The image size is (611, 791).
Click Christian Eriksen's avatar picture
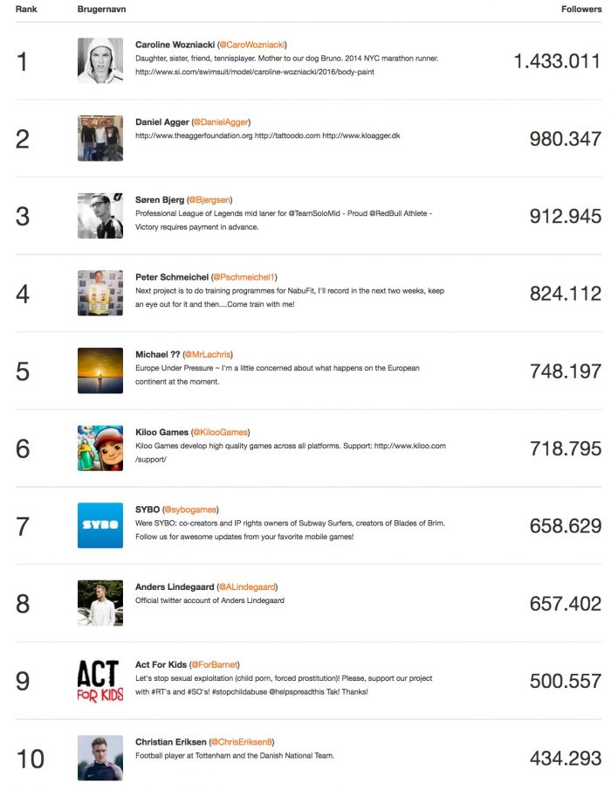coord(100,758)
